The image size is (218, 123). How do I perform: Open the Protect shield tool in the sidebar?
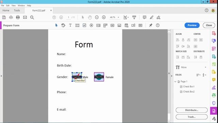tap(214, 103)
